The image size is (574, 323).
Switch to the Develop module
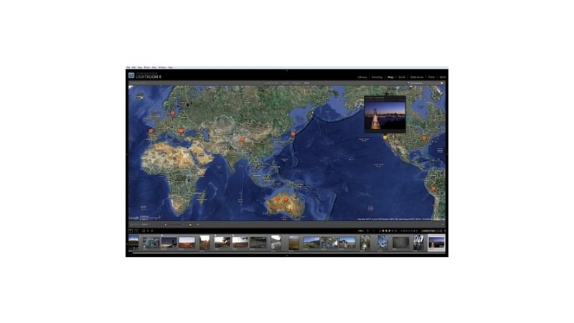(x=377, y=77)
